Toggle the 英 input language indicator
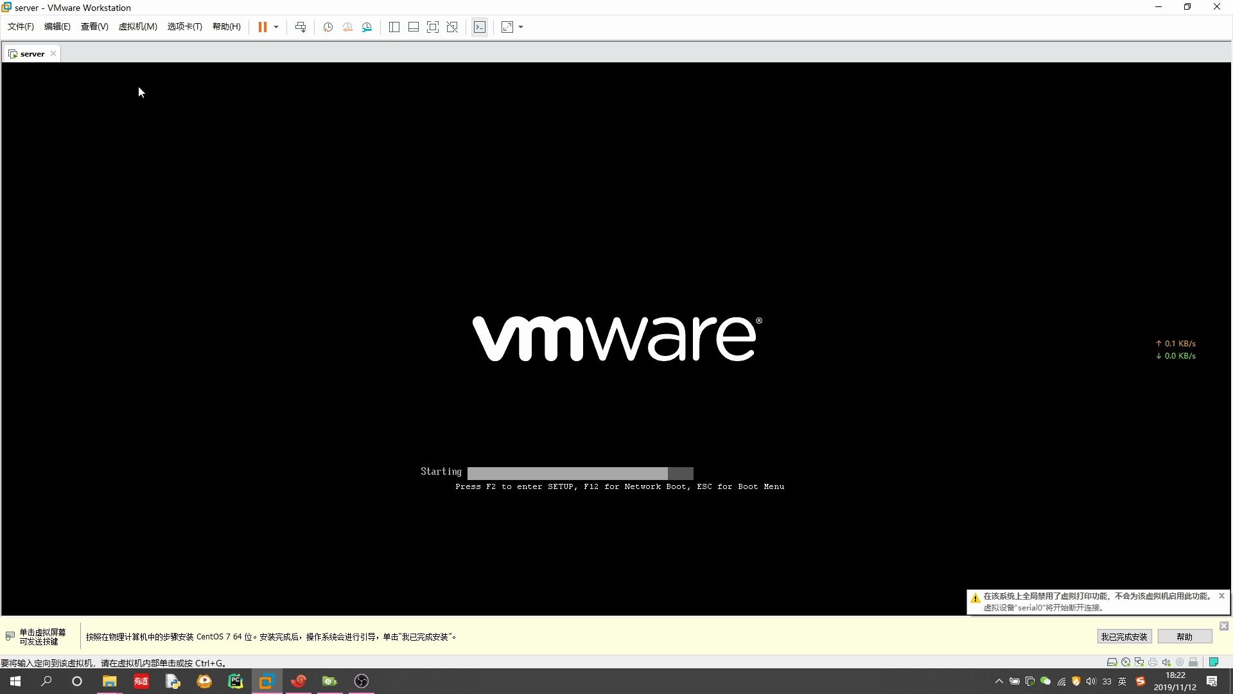The height and width of the screenshot is (694, 1233). (1123, 681)
